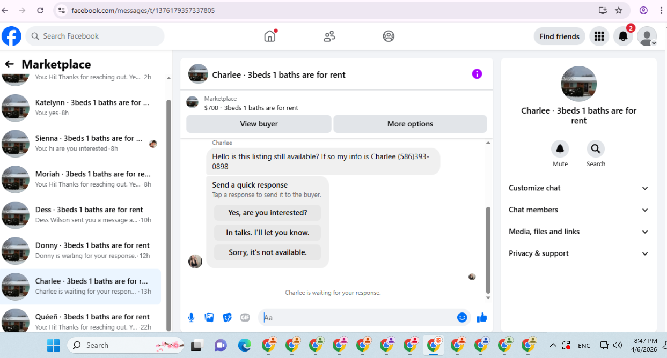Click Charlee's avatar beside the message
The image size is (667, 358).
coord(195,261)
